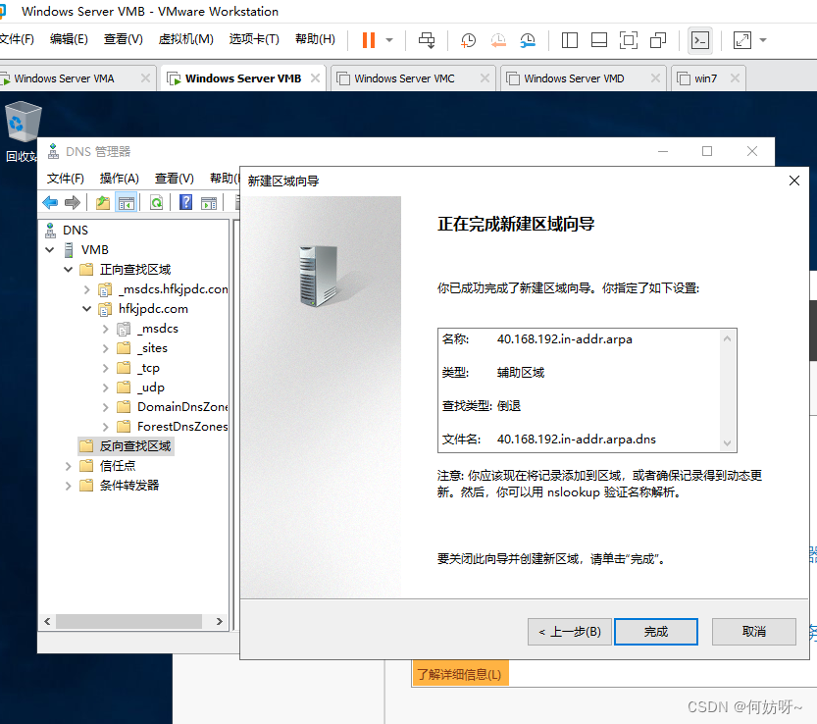Select the 反向查找区域 tree item
Screen dimensions: 817x724
pyautogui.click(x=134, y=446)
